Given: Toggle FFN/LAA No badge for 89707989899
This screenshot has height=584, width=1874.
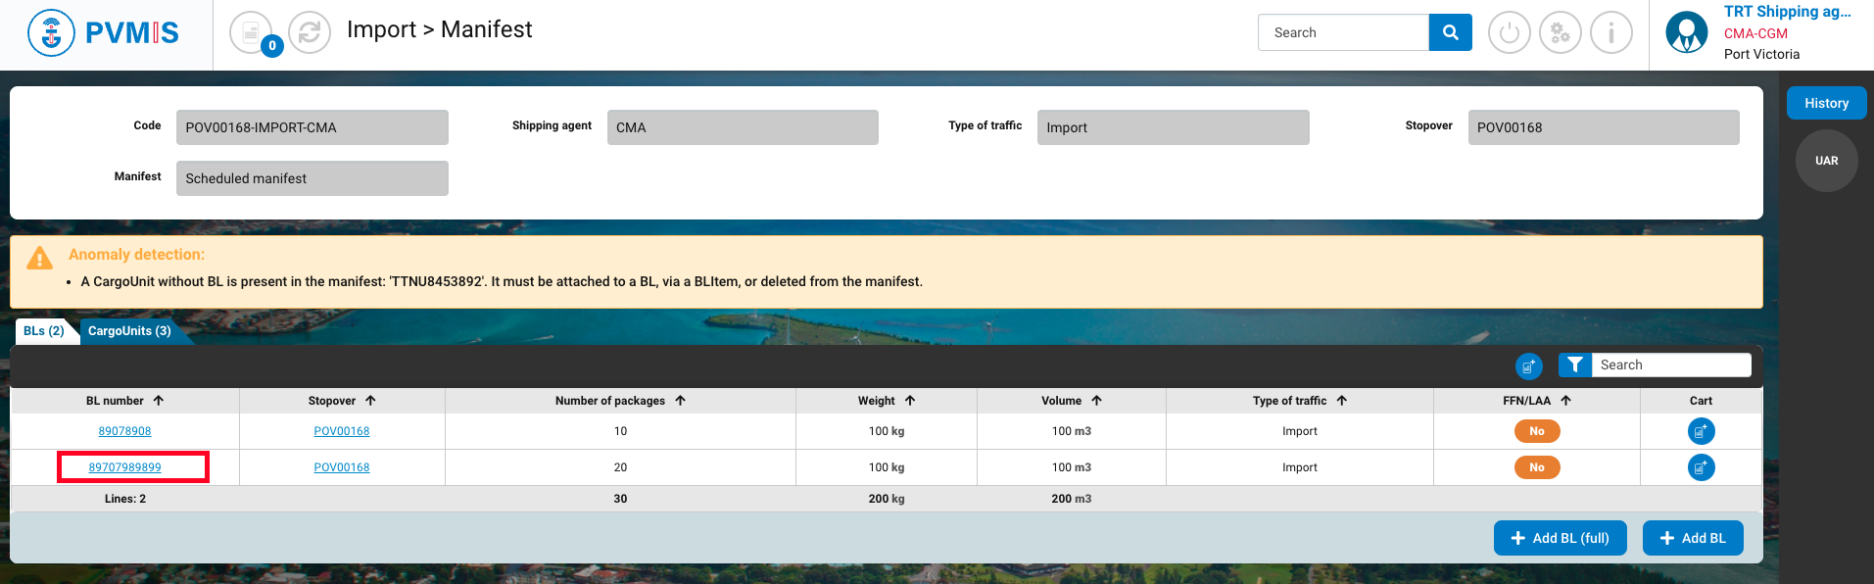Looking at the screenshot, I should click(x=1536, y=467).
